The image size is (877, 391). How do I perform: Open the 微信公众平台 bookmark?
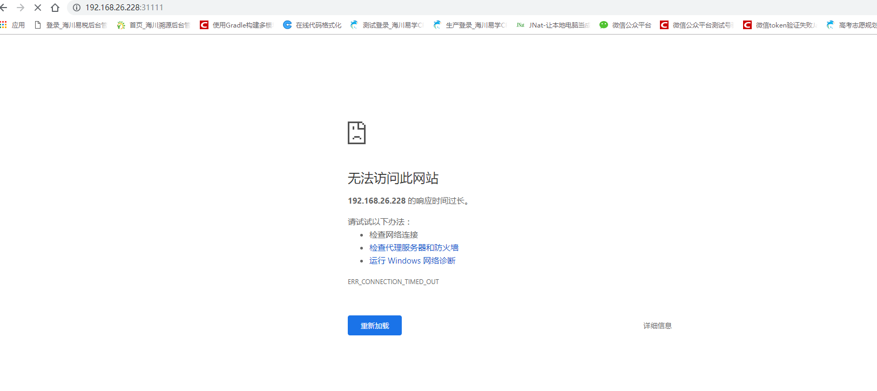tap(625, 25)
